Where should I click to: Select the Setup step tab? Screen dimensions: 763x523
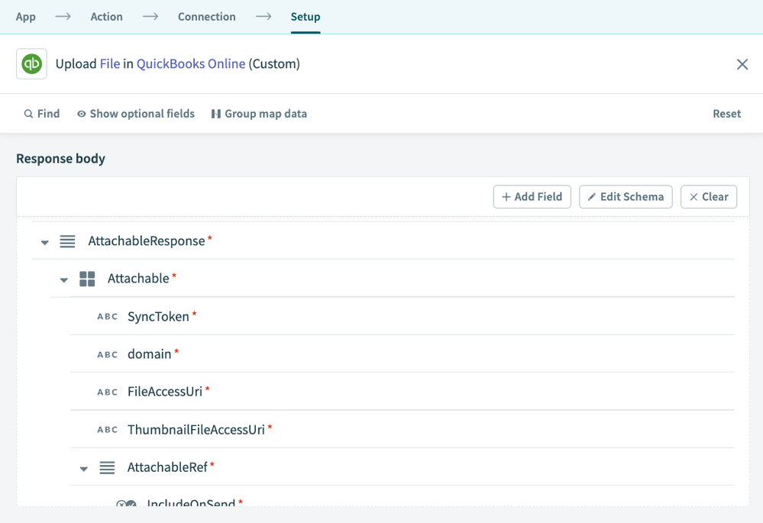click(306, 17)
